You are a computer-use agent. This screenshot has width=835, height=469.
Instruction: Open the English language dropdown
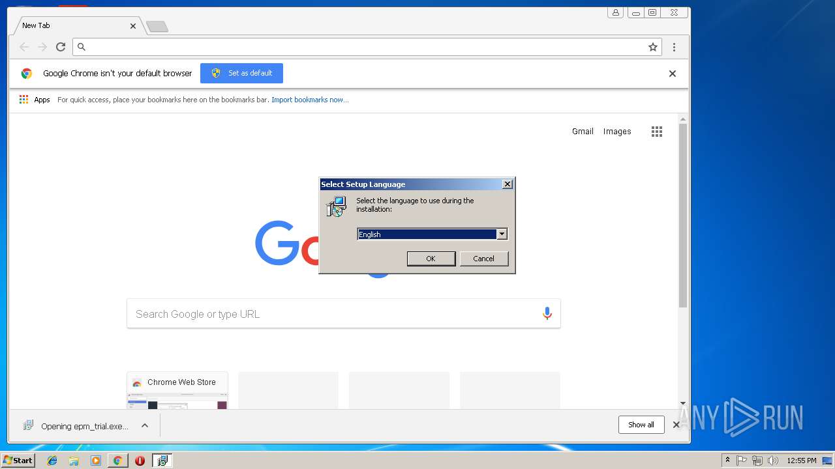(502, 234)
